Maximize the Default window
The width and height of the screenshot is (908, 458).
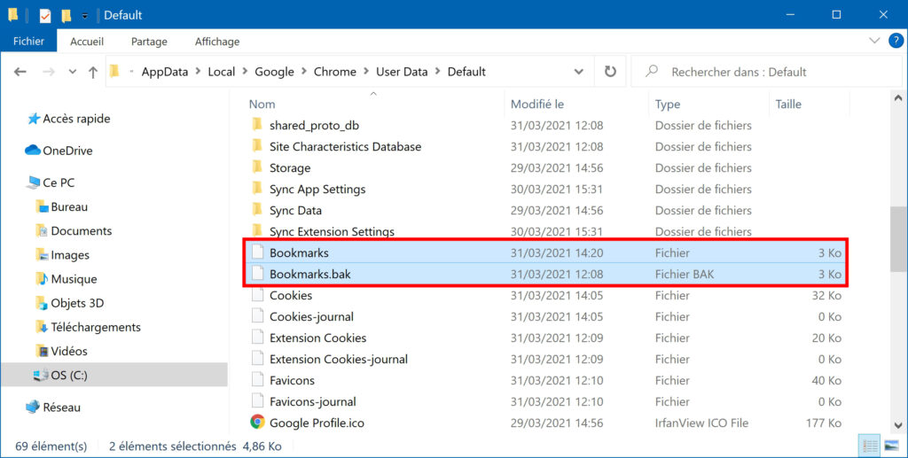click(836, 14)
